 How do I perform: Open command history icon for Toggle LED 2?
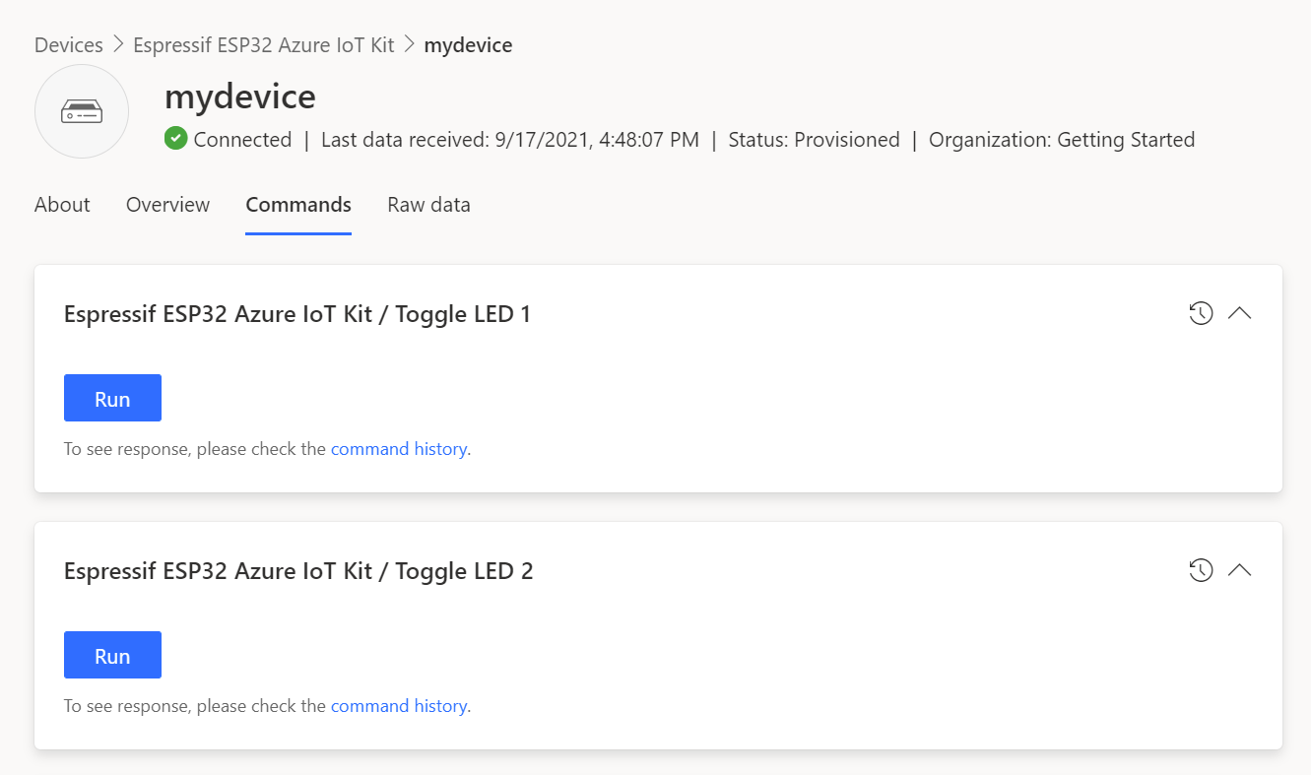click(1200, 571)
